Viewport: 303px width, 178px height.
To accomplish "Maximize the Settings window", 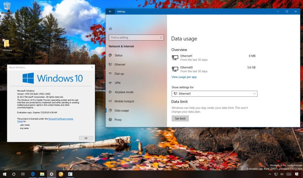I will click(x=287, y=12).
